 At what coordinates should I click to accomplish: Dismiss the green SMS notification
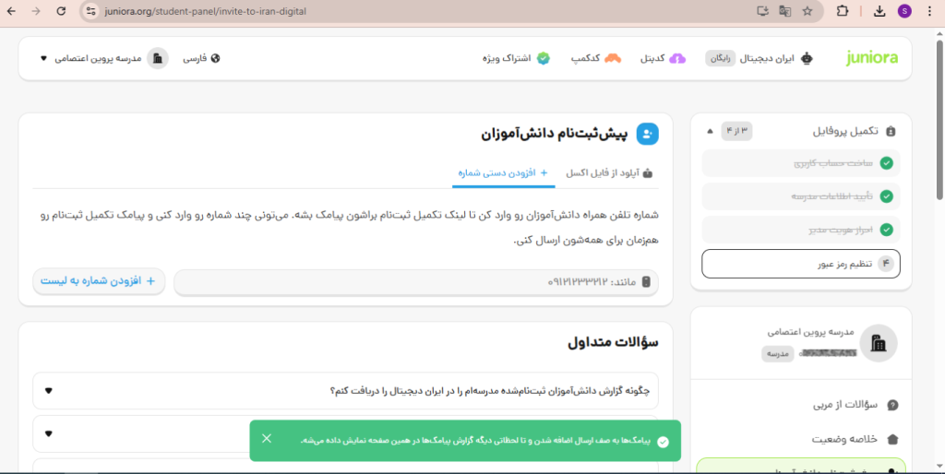click(267, 438)
